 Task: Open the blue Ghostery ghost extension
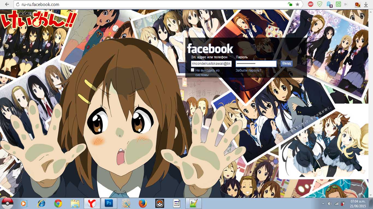[x=329, y=4]
